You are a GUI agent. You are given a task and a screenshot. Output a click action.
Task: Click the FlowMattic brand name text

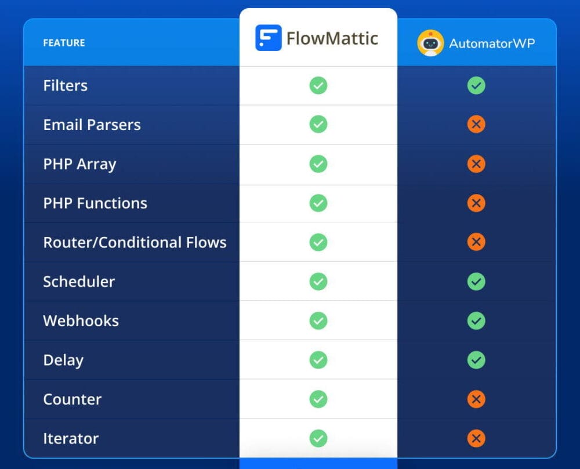(332, 39)
